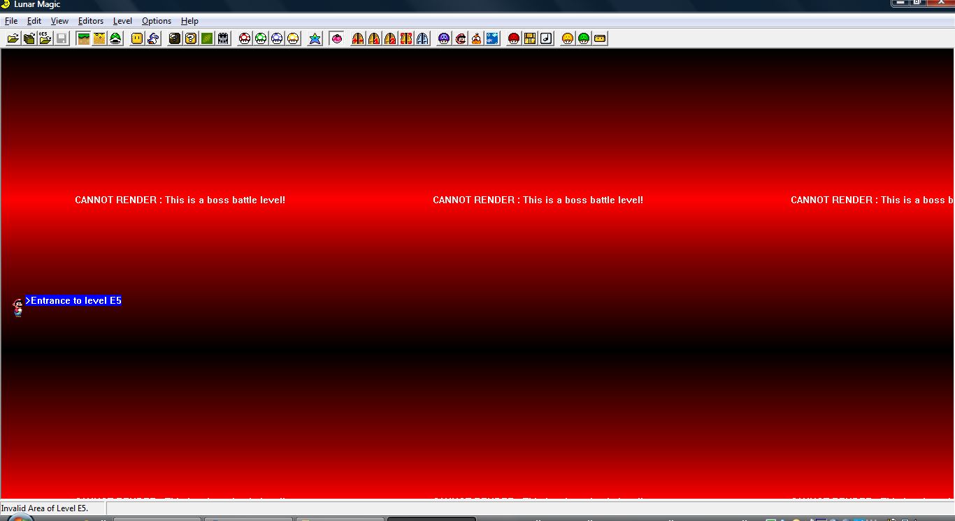Image resolution: width=955 pixels, height=521 pixels.
Task: Click the 'Entrance to level E5' label
Action: tap(73, 300)
